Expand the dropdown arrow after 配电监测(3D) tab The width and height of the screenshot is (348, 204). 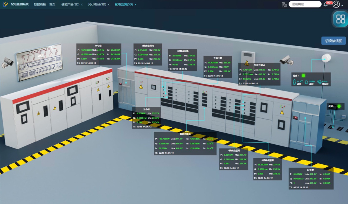coord(135,5)
